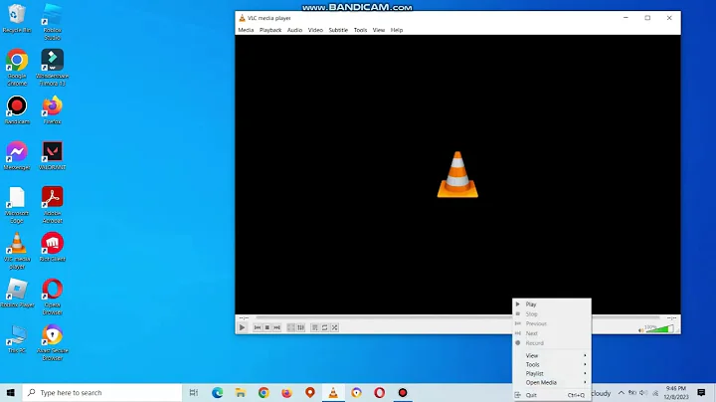Open the Audio menu
The height and width of the screenshot is (402, 716).
[294, 30]
